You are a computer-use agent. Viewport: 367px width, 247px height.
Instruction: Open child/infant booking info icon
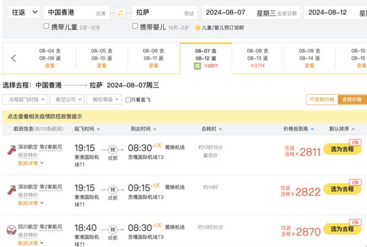pyautogui.click(x=198, y=28)
